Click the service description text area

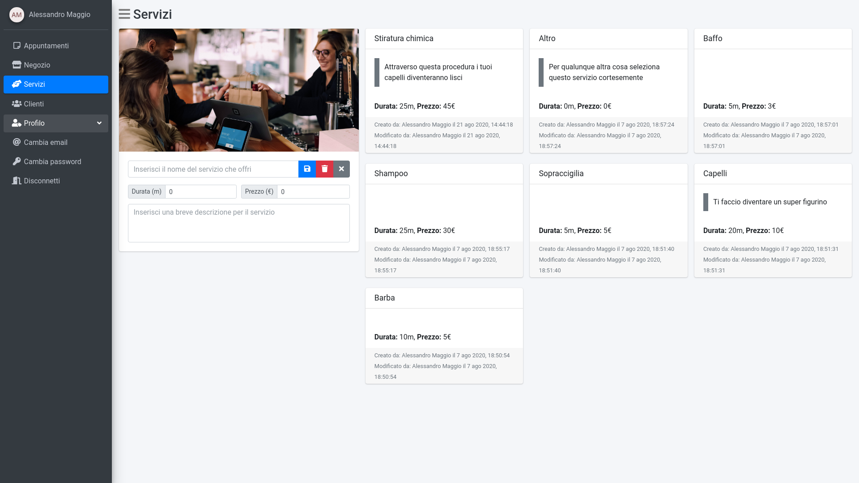pos(238,223)
